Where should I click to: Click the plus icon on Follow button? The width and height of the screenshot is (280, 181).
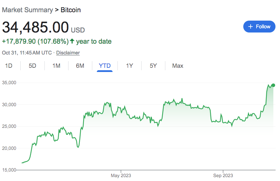[x=250, y=27]
